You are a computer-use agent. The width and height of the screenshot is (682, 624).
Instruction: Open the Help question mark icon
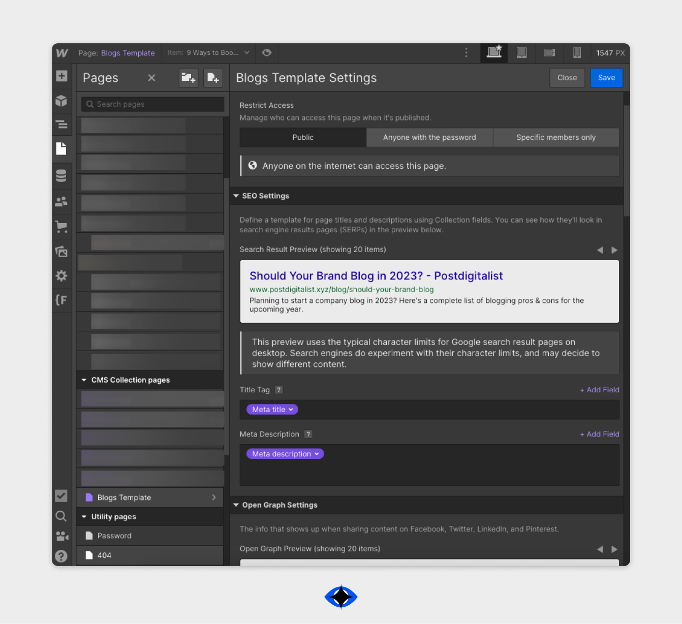click(x=61, y=556)
